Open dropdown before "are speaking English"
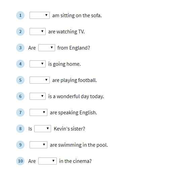Image resolution: width=171 pixels, height=175 pixels. [x=38, y=112]
